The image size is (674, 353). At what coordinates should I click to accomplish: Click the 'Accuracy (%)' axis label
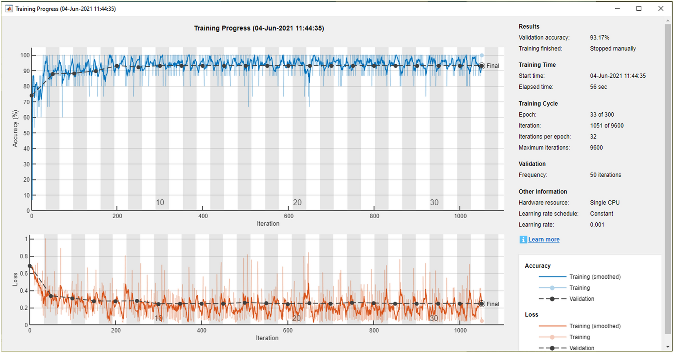15,129
